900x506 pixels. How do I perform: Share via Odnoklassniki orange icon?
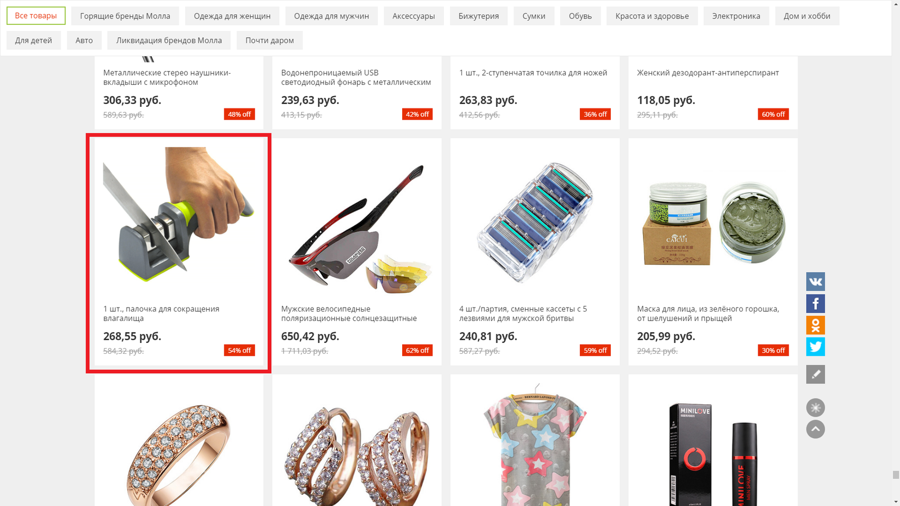click(815, 325)
